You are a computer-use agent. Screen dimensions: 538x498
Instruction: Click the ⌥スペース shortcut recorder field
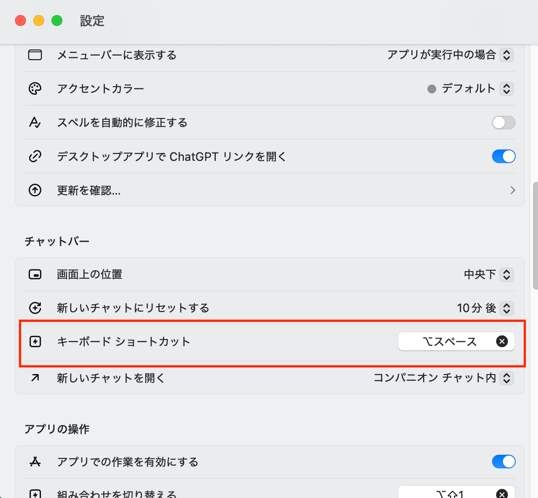tap(449, 341)
